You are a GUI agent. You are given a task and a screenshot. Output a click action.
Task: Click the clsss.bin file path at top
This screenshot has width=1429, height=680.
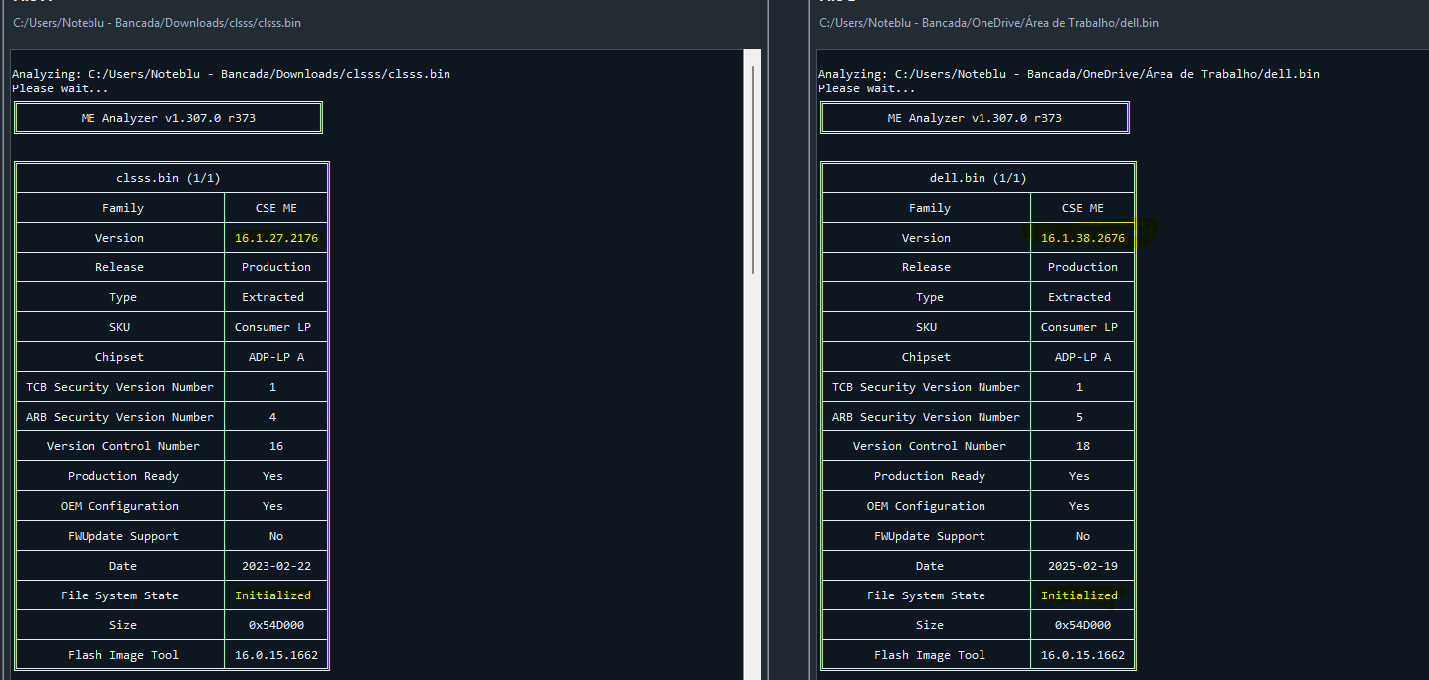(x=157, y=22)
